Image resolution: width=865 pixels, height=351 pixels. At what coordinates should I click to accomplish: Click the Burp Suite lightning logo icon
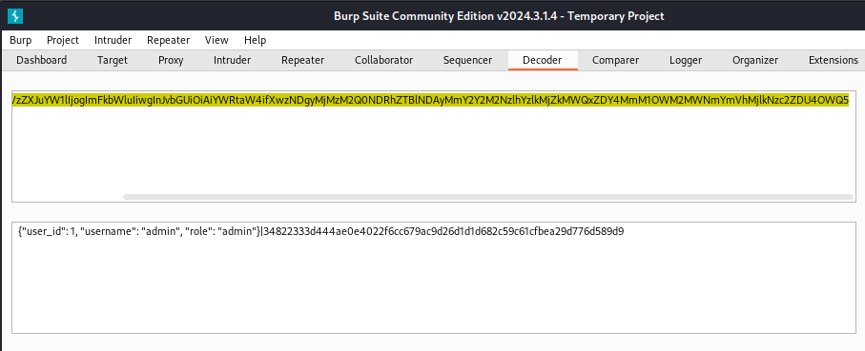pyautogui.click(x=15, y=16)
